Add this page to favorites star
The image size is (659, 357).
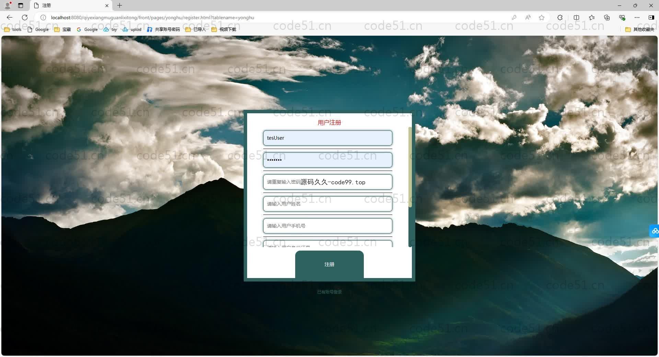coord(542,18)
